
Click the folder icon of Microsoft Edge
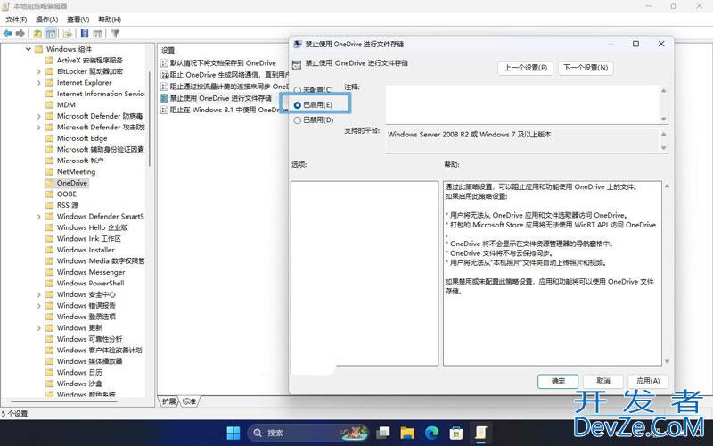(x=50, y=138)
